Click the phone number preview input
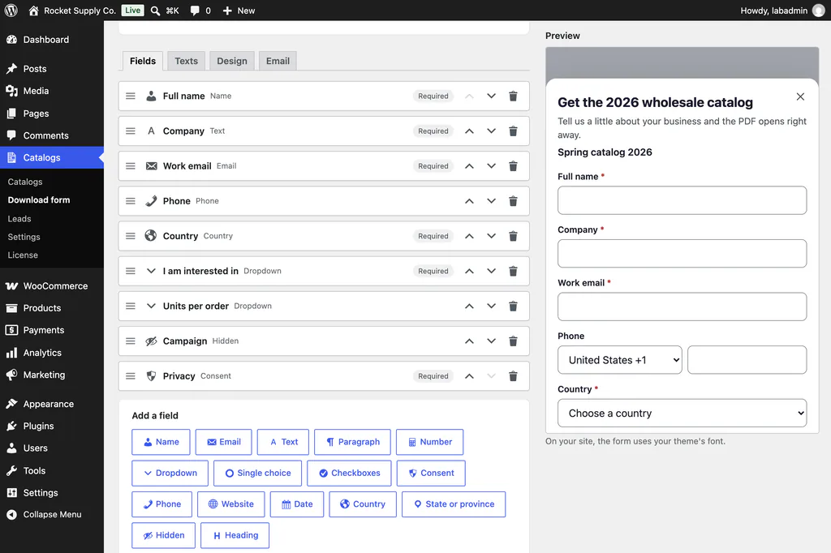Viewport: 831px width, 553px height. 747,360
